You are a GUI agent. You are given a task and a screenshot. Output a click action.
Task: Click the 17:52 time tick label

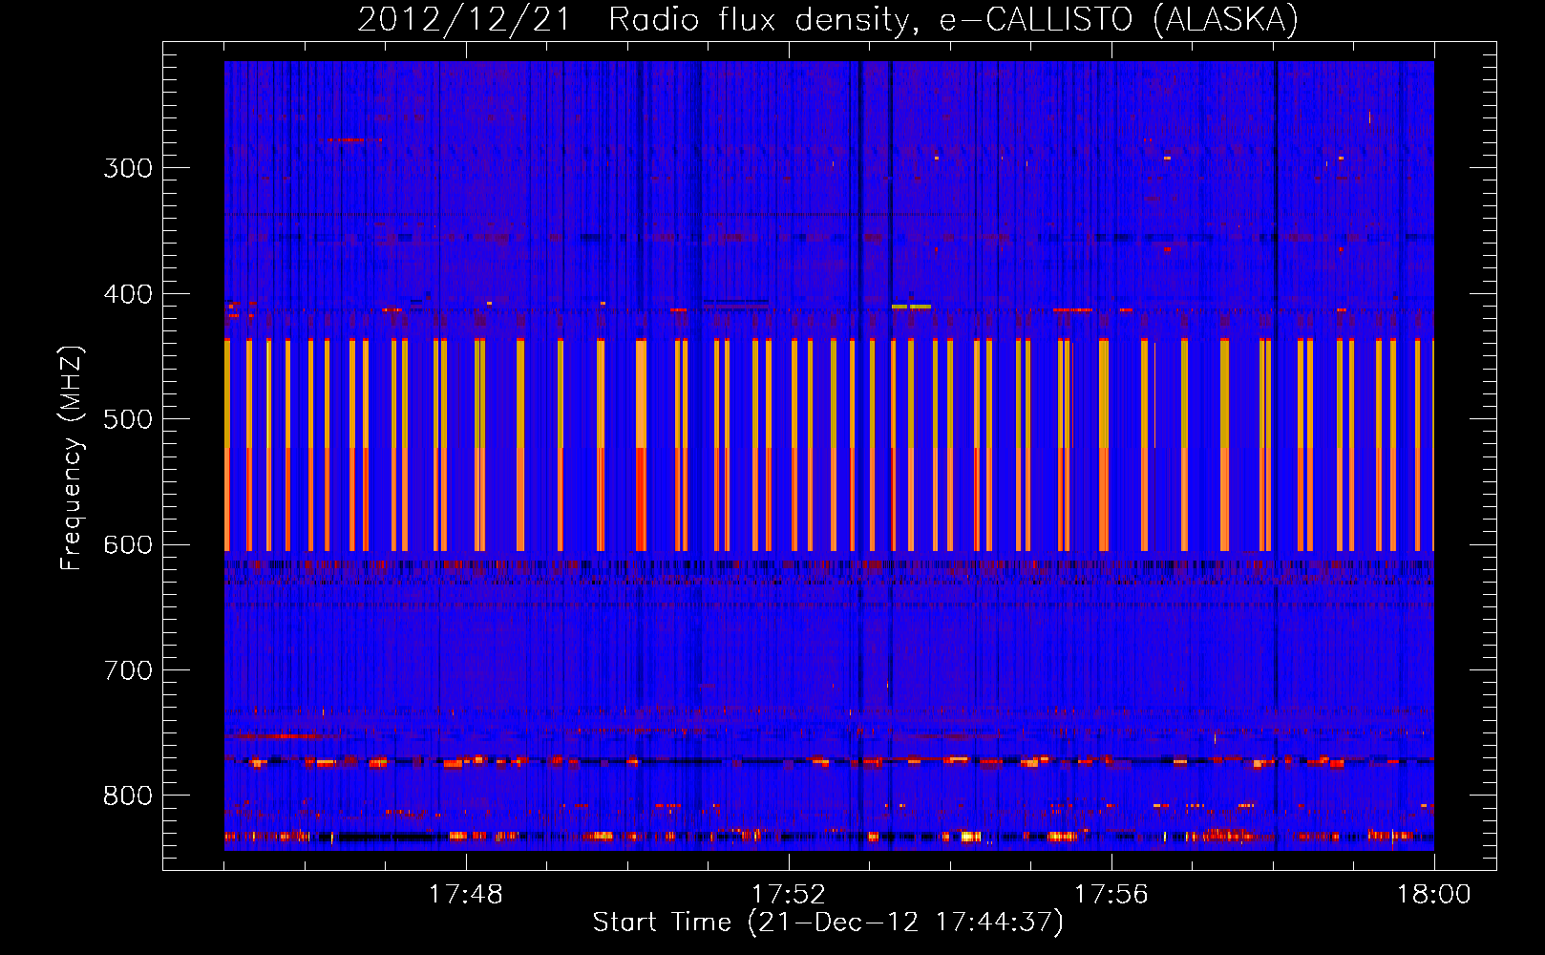pos(788,894)
